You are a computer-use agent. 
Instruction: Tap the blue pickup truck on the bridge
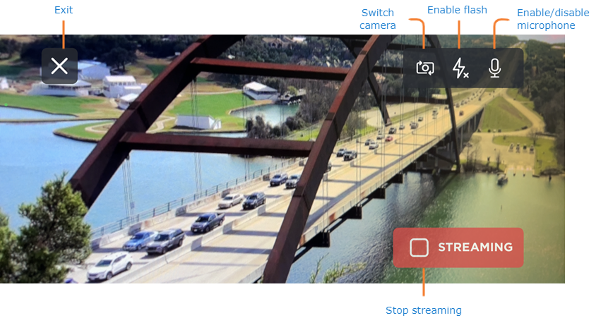(208, 222)
